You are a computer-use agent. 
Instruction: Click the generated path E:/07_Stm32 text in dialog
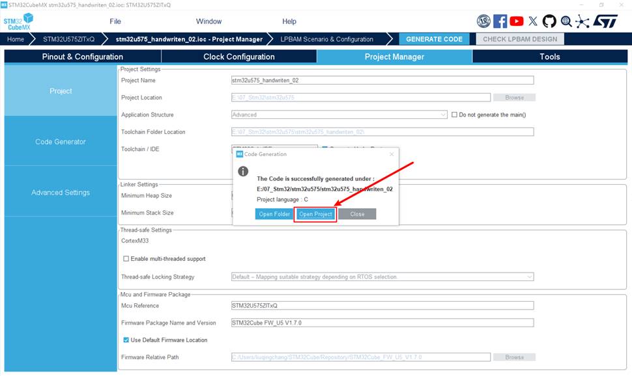pos(324,189)
